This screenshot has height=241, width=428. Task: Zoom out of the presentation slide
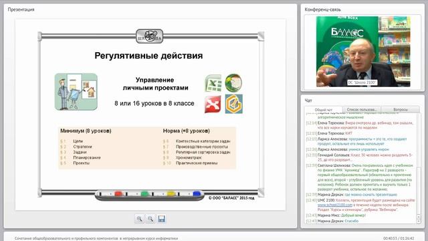coord(150,219)
